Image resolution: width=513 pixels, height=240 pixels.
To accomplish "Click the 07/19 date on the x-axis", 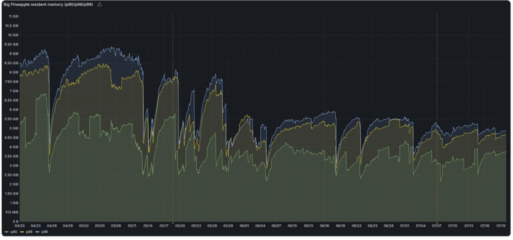I will click(x=501, y=226).
